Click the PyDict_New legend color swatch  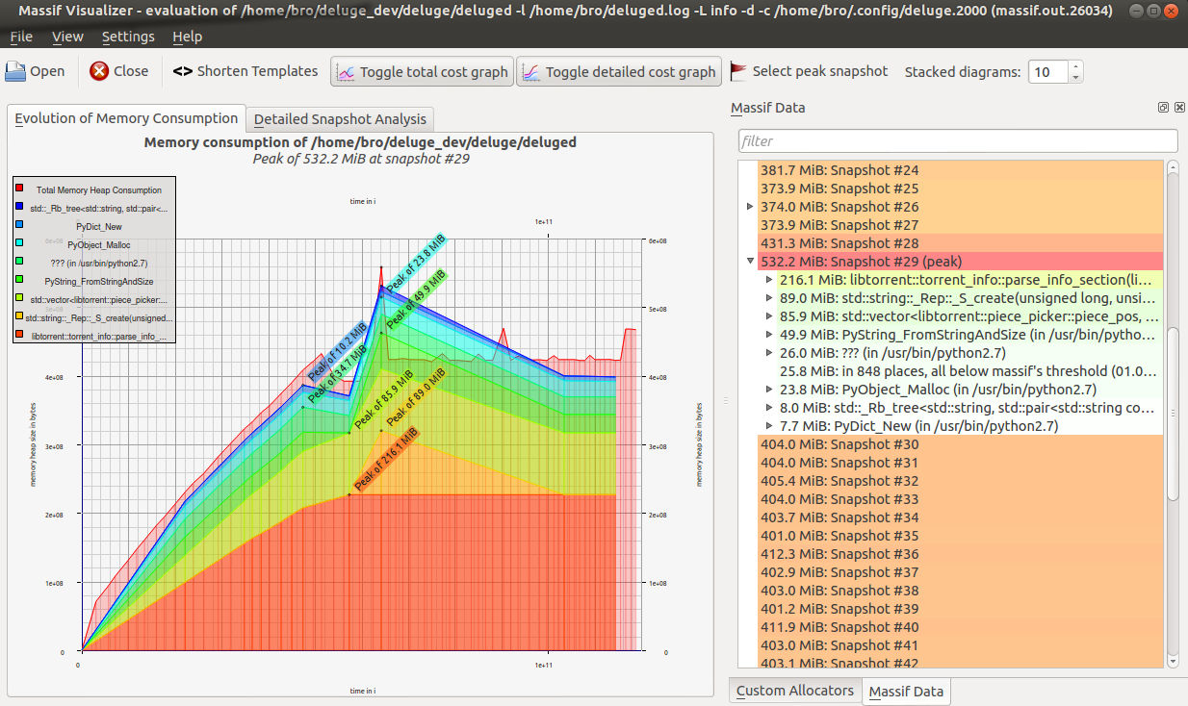point(19,225)
